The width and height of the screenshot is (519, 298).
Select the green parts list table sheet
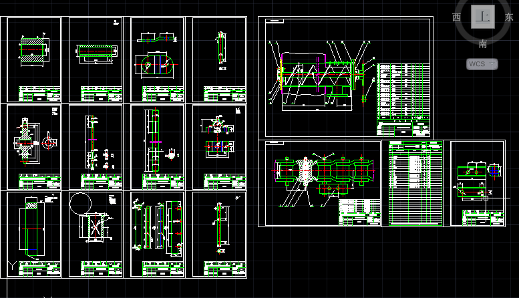(415, 183)
